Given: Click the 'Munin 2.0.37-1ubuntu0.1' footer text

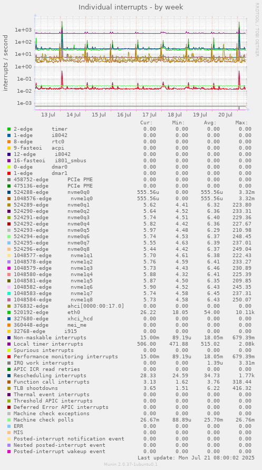Looking at the screenshot, I should point(131,464).
